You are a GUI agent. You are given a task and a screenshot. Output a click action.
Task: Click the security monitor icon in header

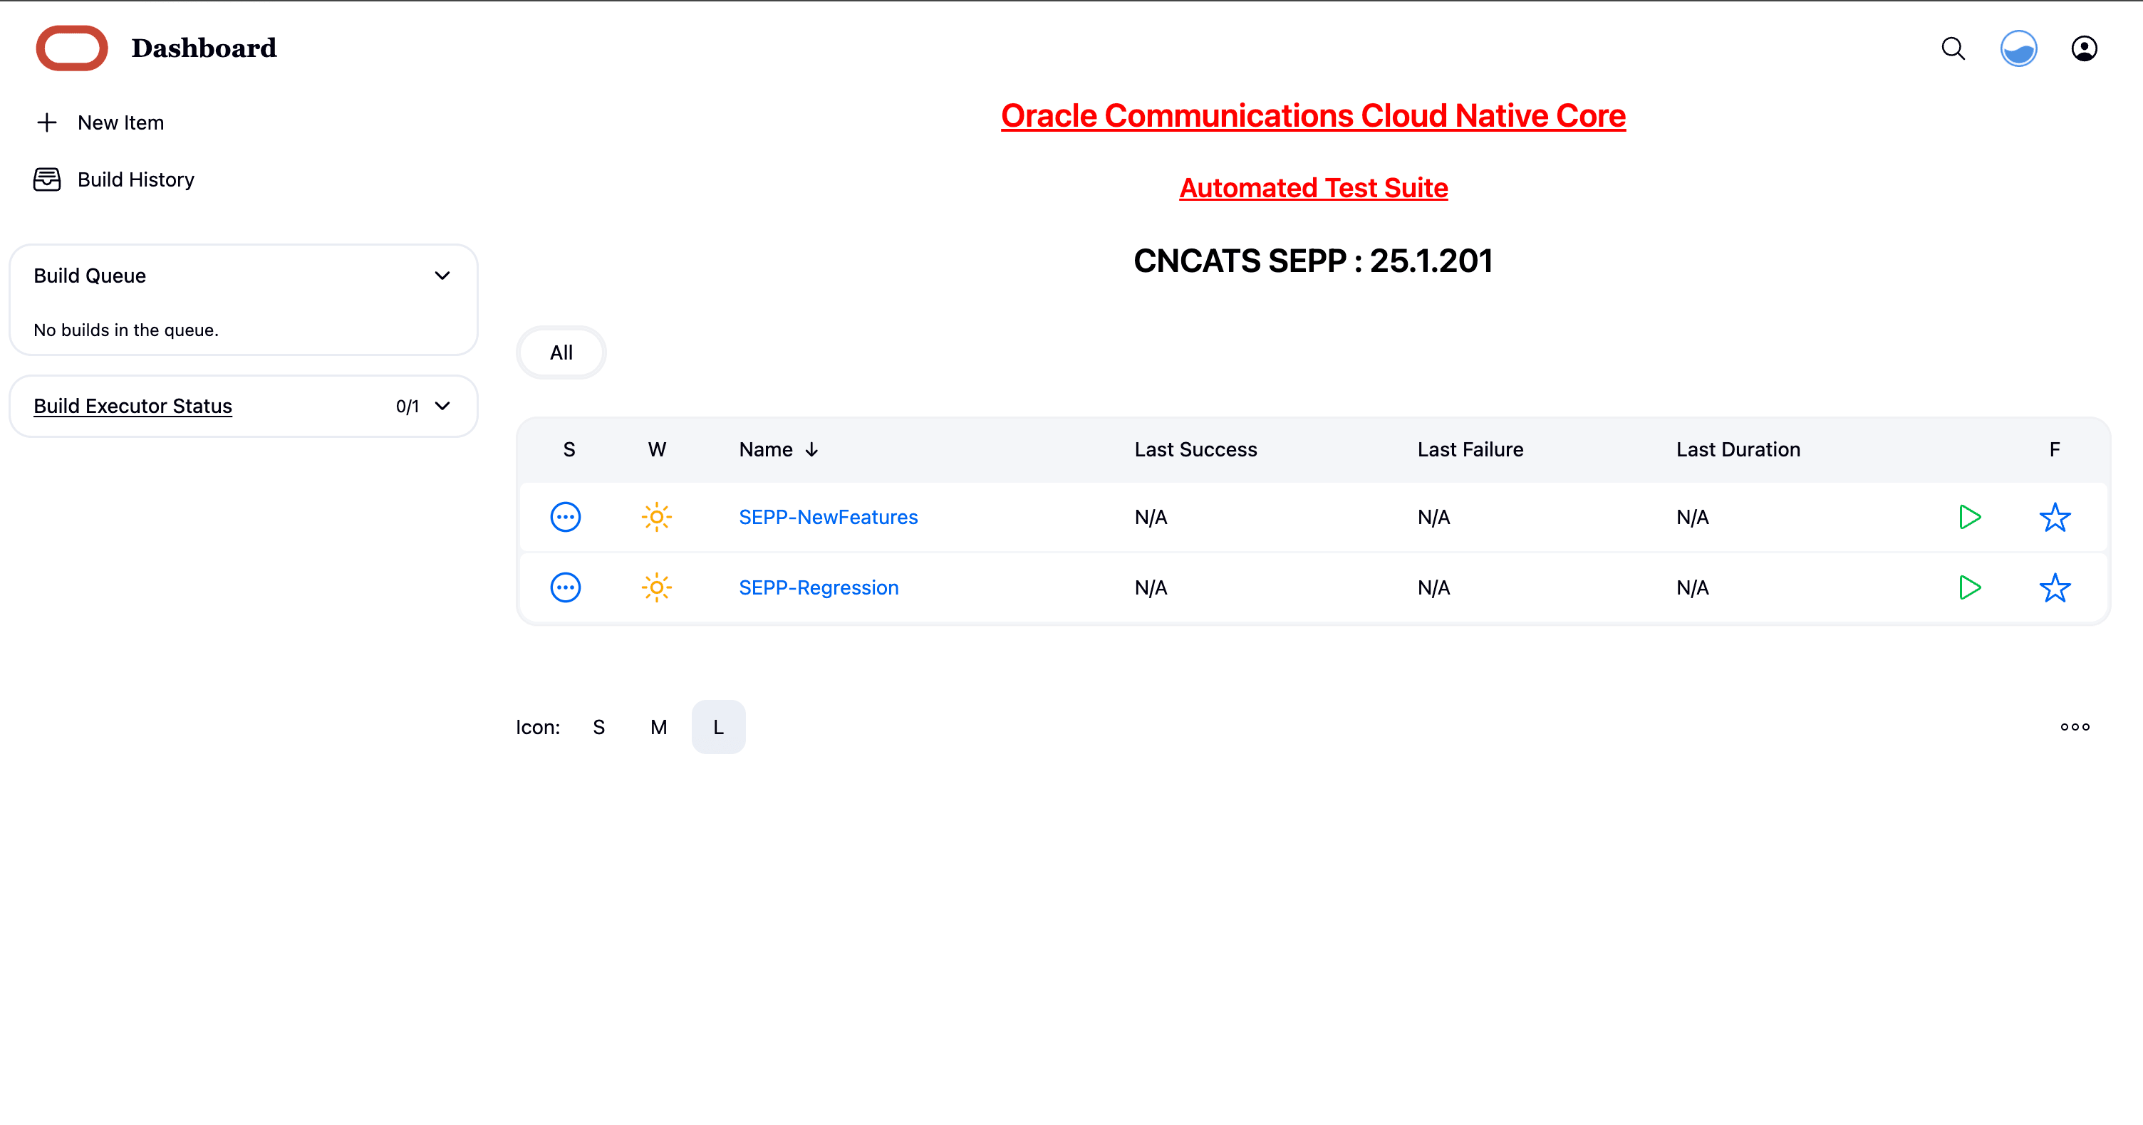pos(2018,49)
